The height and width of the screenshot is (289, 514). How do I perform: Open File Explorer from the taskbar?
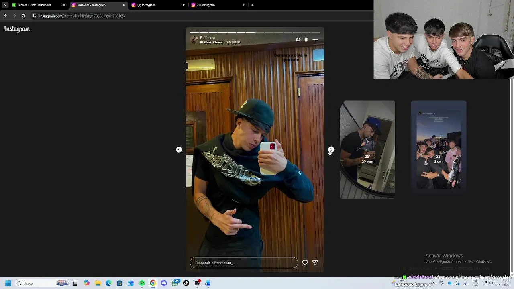pos(98,283)
